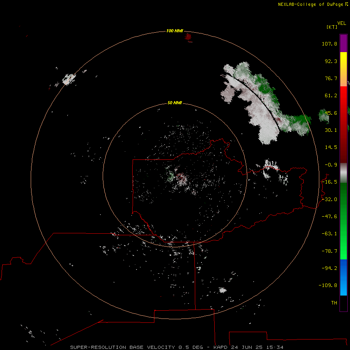Click the VEL legend title
This screenshot has width=350, height=350.
click(342, 23)
